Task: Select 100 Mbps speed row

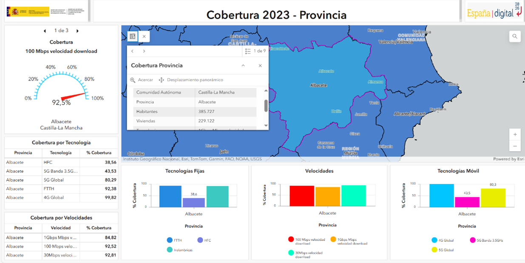Action: pos(61,246)
